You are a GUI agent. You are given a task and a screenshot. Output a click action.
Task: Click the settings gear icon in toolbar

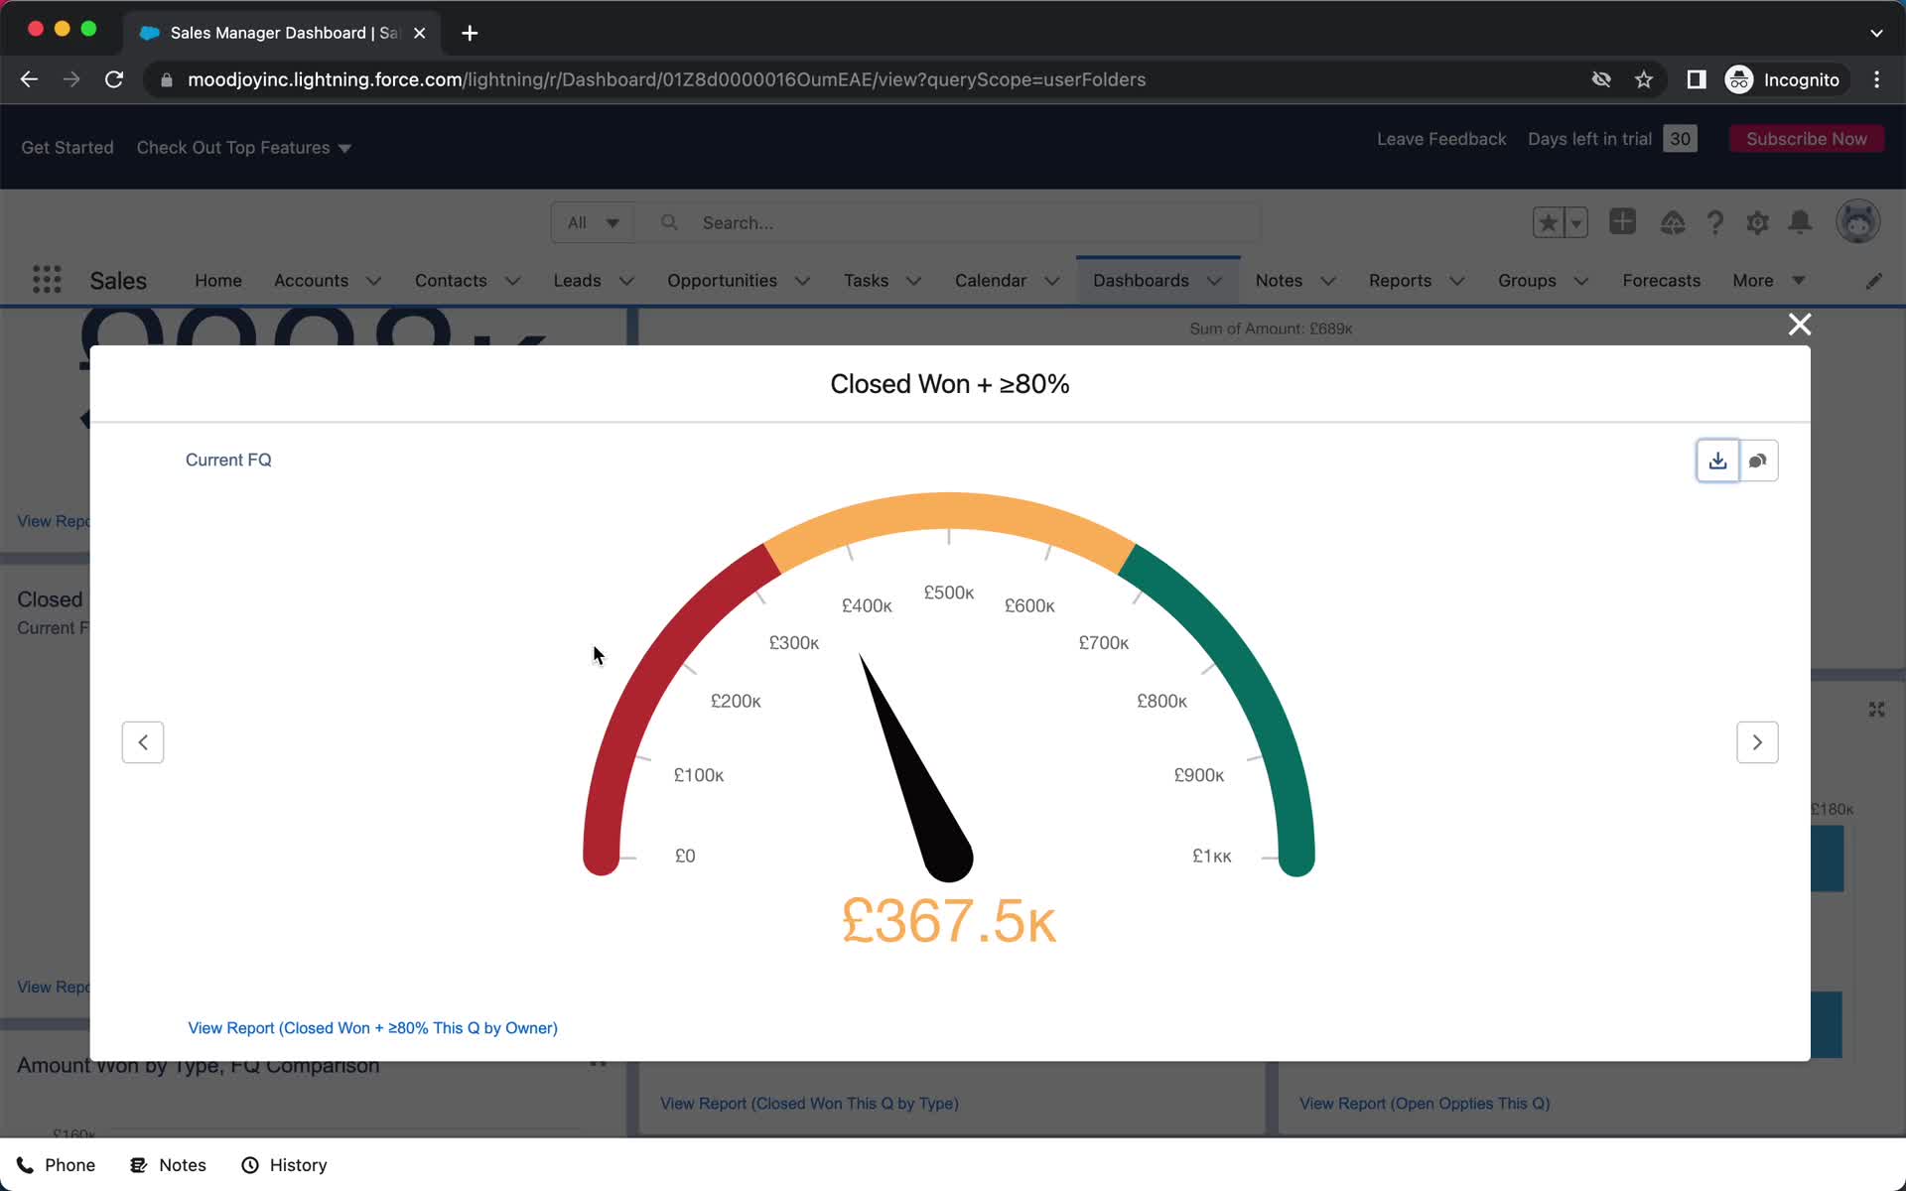(1758, 222)
